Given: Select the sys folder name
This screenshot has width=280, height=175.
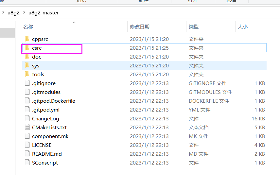Looking at the screenshot, I should (x=36, y=66).
